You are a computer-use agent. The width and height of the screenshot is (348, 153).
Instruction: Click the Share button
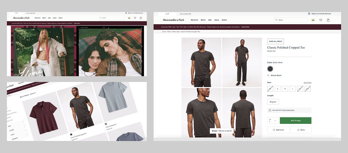coord(301,130)
